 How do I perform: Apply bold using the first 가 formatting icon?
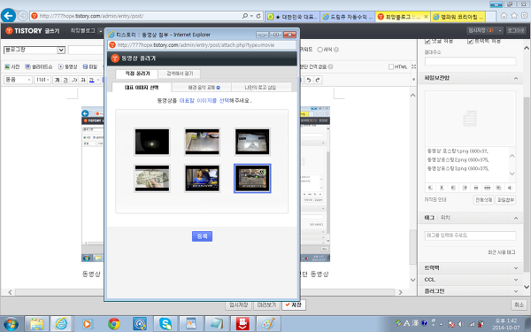[57, 80]
